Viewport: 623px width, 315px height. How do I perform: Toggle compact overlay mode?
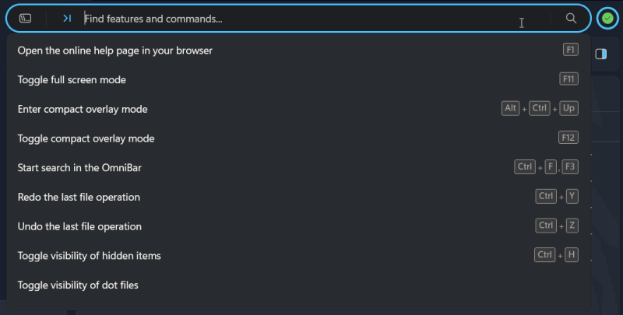click(x=86, y=138)
